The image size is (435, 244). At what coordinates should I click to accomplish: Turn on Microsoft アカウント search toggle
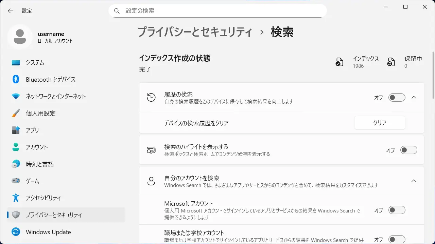(397, 210)
